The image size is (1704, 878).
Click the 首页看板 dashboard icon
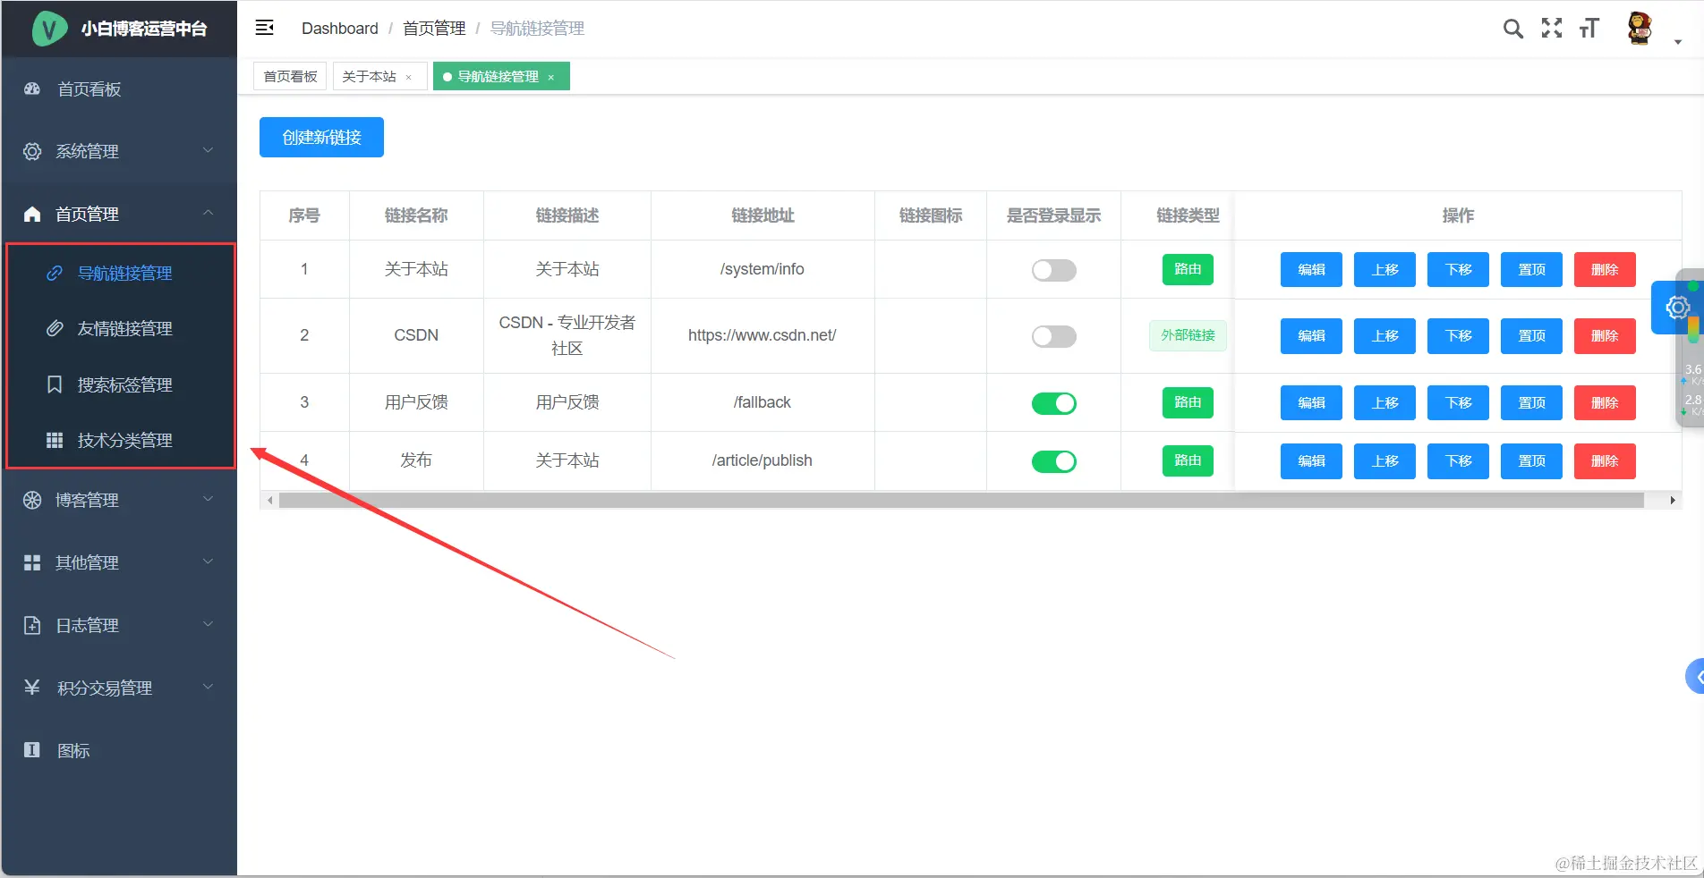(x=32, y=89)
